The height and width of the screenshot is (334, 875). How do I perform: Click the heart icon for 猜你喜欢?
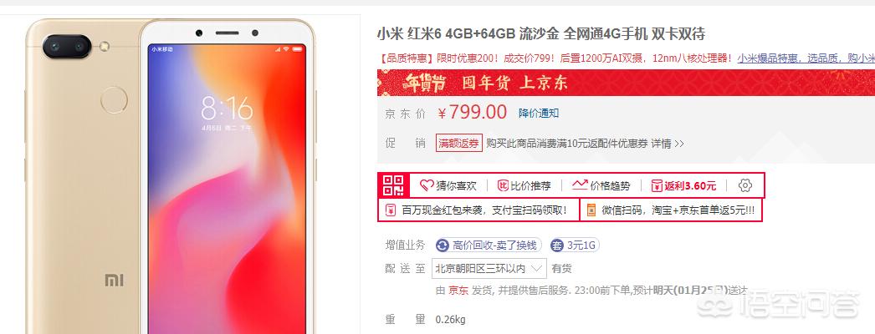pyautogui.click(x=427, y=186)
